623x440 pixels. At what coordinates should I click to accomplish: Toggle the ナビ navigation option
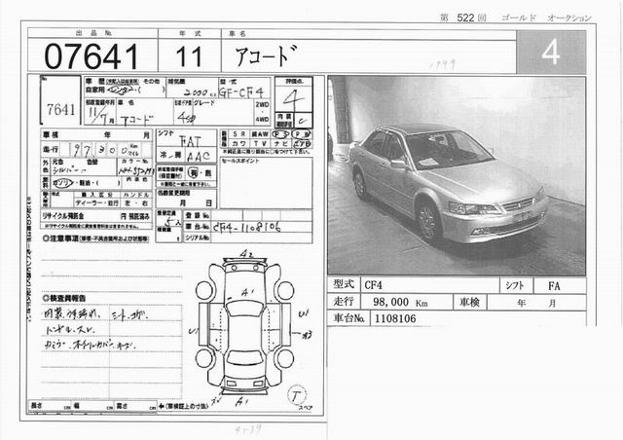[x=281, y=143]
